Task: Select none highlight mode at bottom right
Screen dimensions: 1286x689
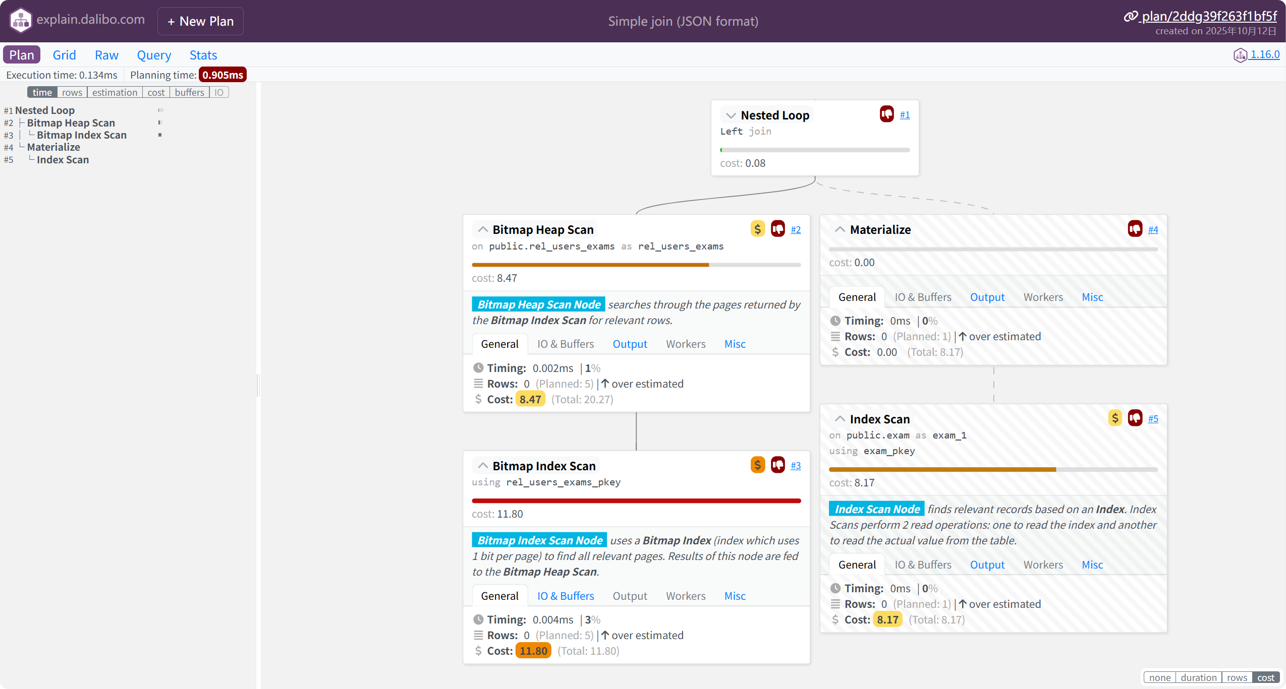Action: point(1159,677)
